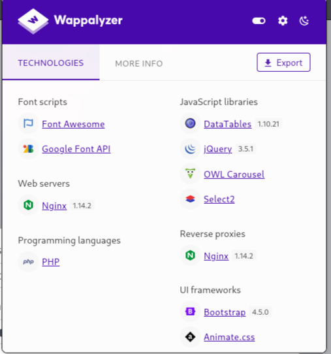This screenshot has height=354, width=331.
Task: Switch to the More Info tab
Action: click(139, 63)
